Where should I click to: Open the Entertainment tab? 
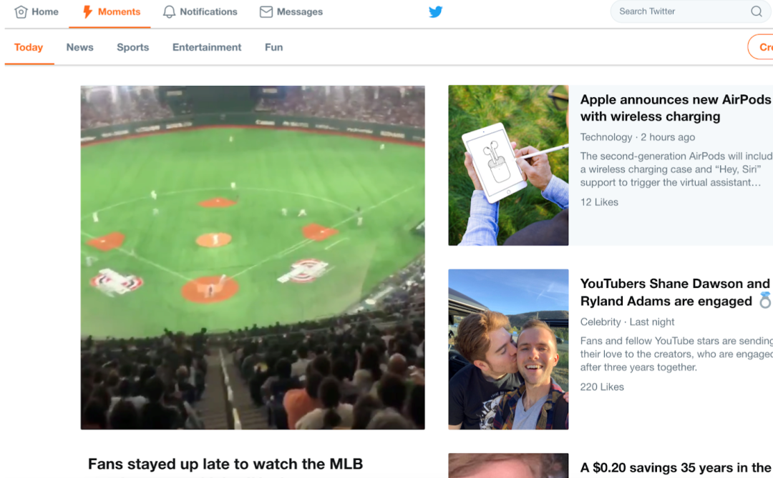tap(207, 47)
